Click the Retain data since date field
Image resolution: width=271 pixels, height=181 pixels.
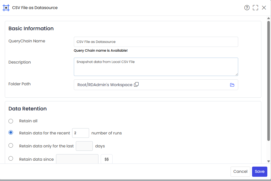[77, 159]
